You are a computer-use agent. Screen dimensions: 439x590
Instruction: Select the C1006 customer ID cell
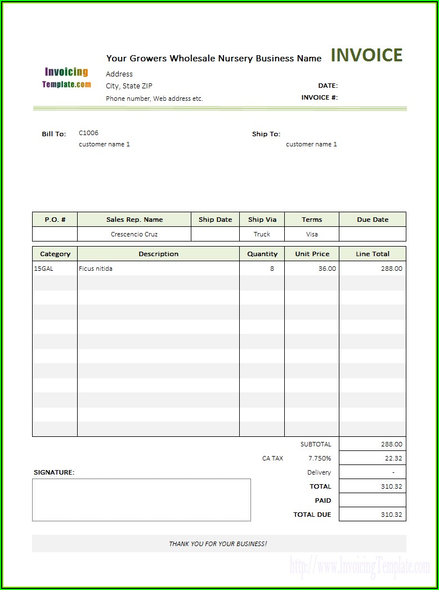coord(88,133)
